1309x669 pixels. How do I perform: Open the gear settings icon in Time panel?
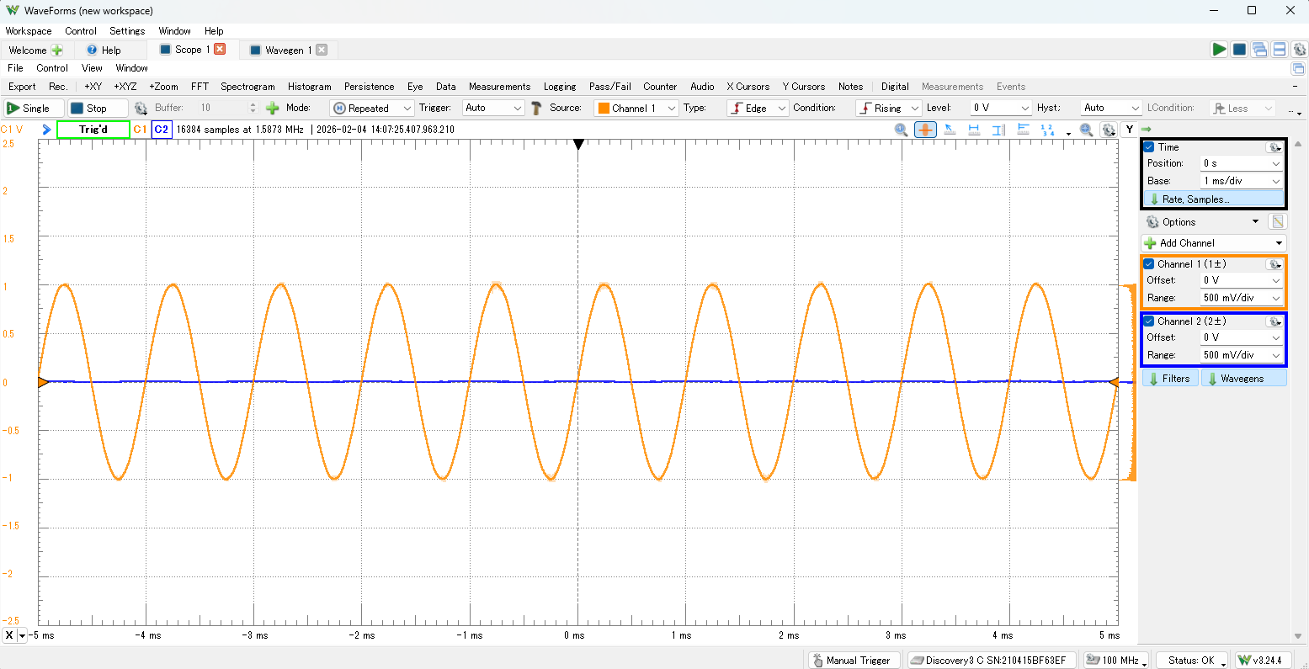point(1274,147)
